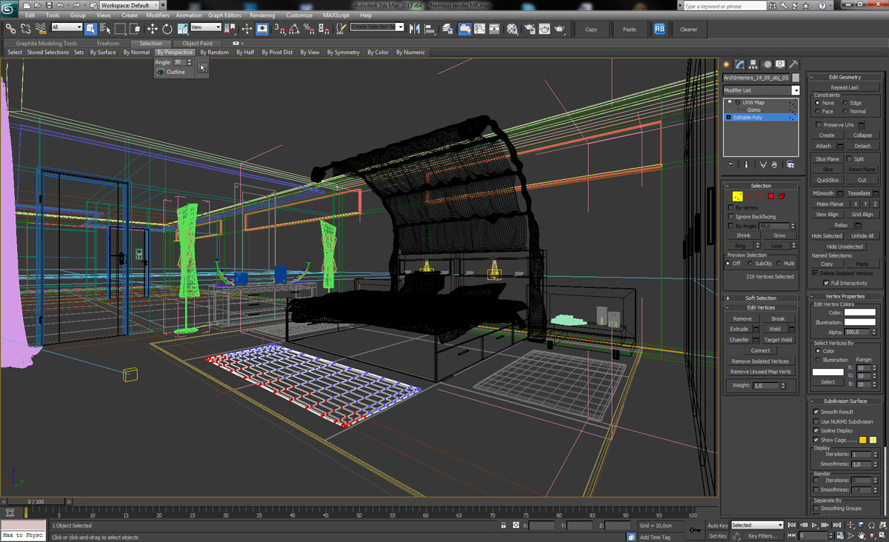Screen dimensions: 889x542
Task: Toggle the Angle Snap icon
Action: (294, 29)
